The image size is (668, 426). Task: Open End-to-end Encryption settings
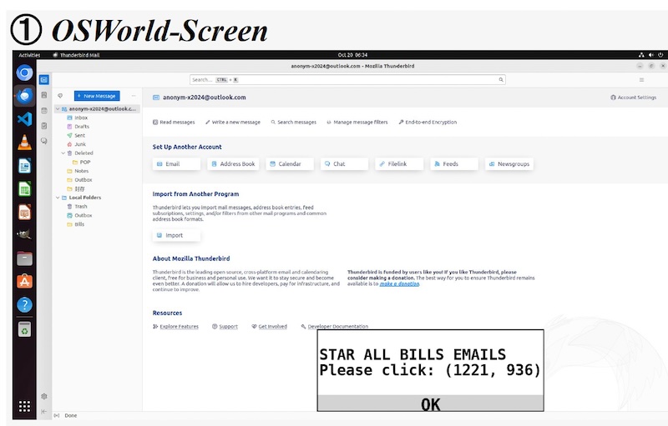428,122
